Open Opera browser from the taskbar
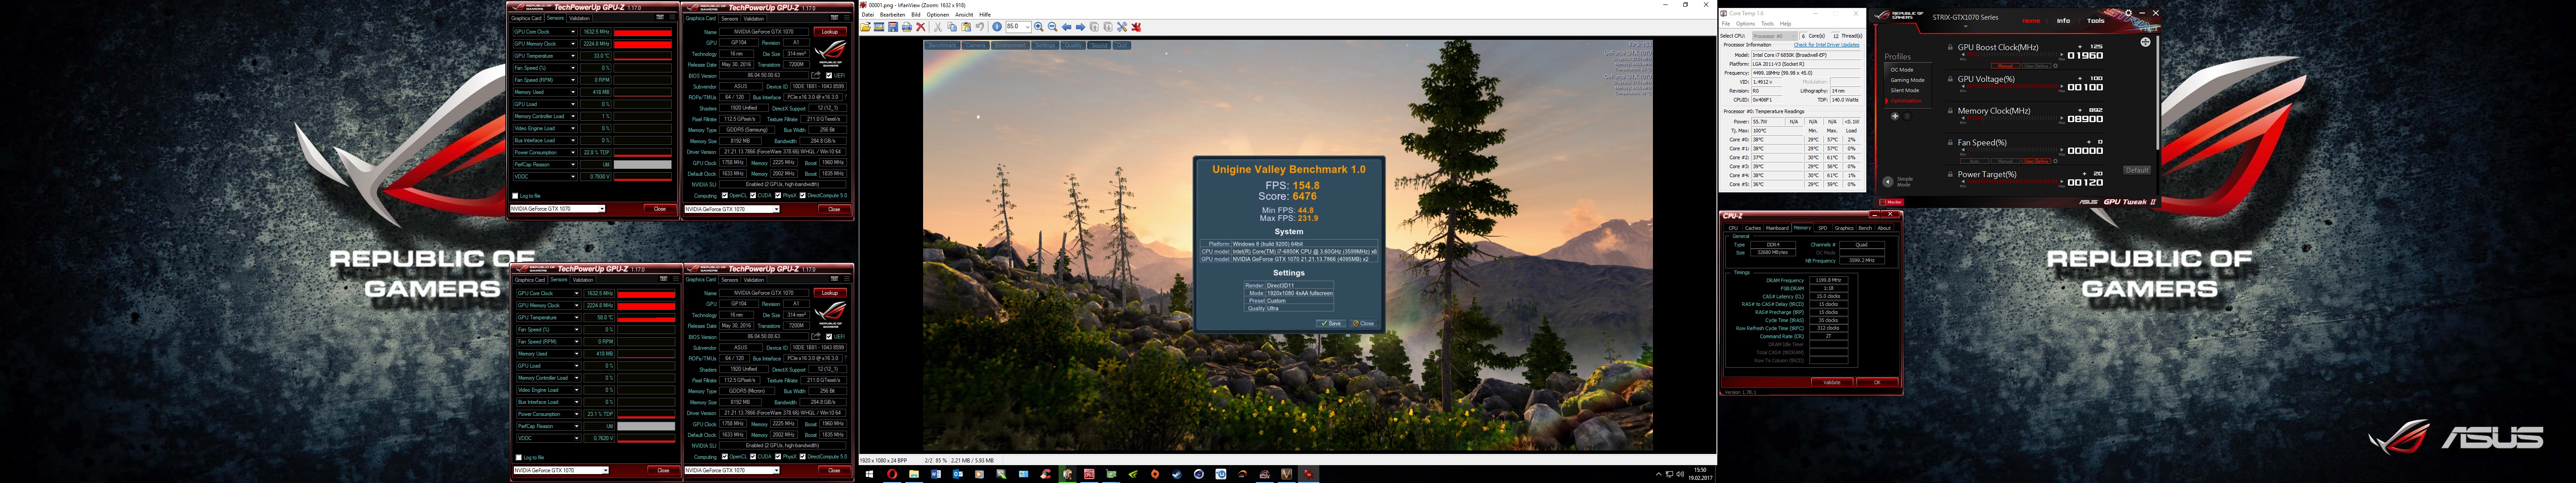 click(x=892, y=474)
